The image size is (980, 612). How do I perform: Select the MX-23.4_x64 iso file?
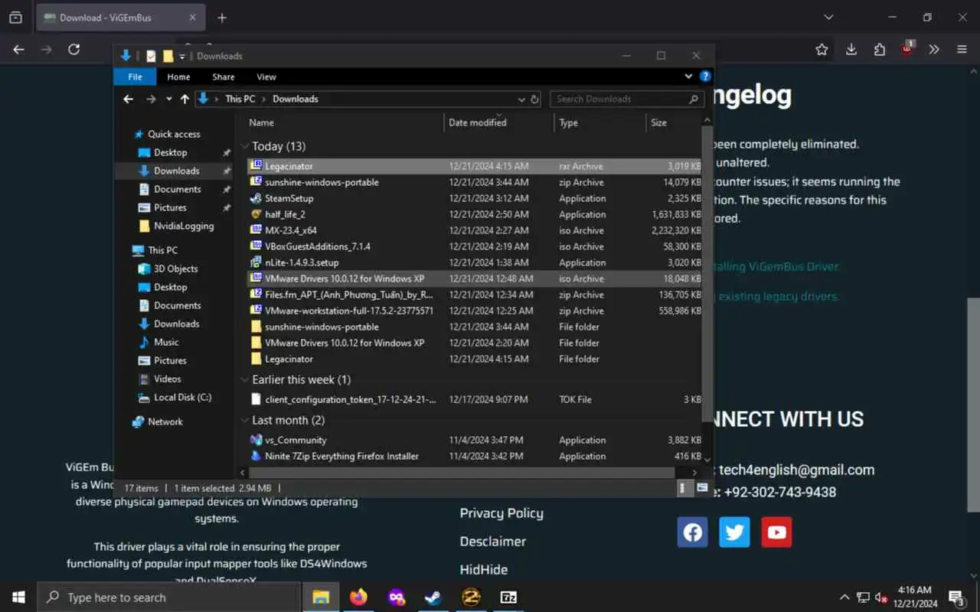point(475,230)
